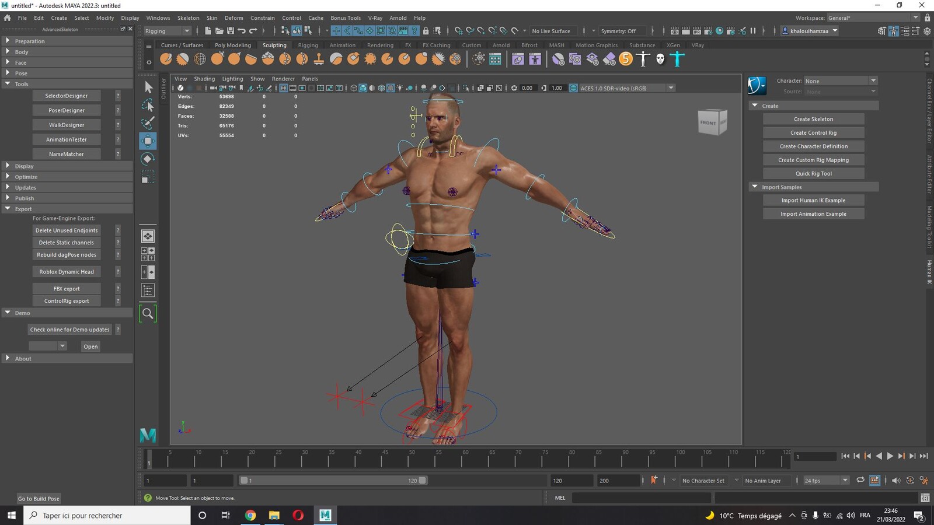Toggle Auto Keyframe button
Viewport: 934px width, 525px height.
(x=874, y=480)
